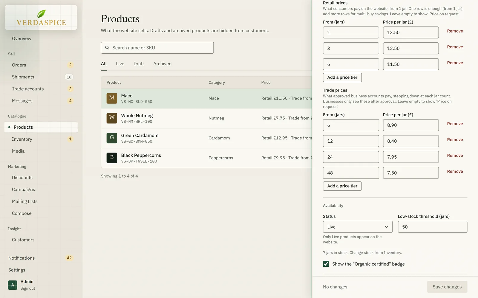Remove the retail tier priced 11.50
Screen dimensions: 478x298
point(455,63)
